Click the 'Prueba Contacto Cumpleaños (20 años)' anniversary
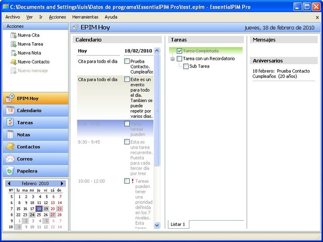 [x=281, y=74]
